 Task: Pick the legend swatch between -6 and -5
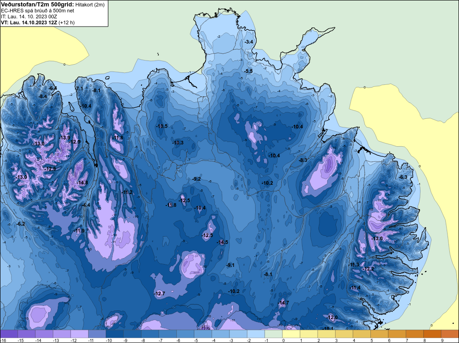point(185,334)
